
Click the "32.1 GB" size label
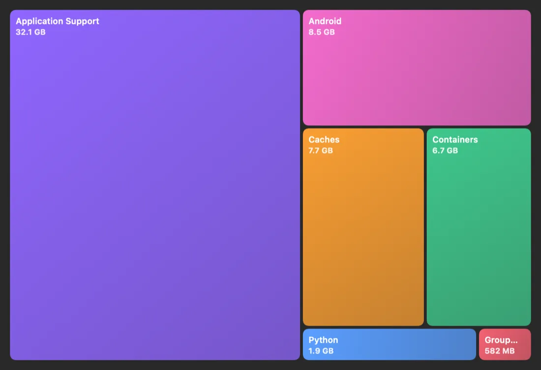click(30, 32)
